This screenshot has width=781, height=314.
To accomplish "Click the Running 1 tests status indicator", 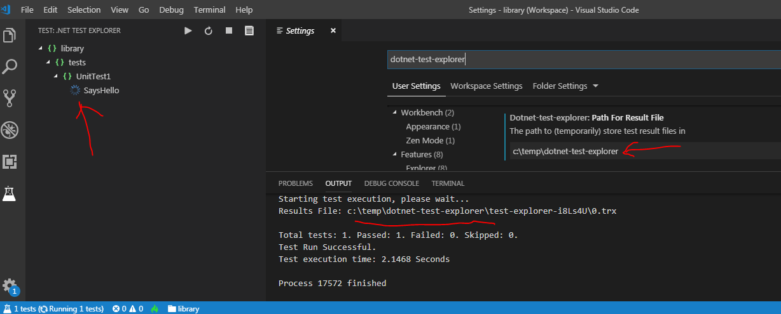I will click(71, 309).
